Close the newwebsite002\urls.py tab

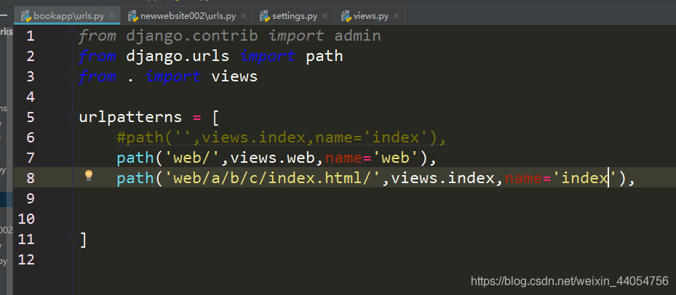coord(243,17)
